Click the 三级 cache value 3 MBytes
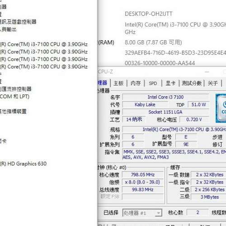 (208, 197)
